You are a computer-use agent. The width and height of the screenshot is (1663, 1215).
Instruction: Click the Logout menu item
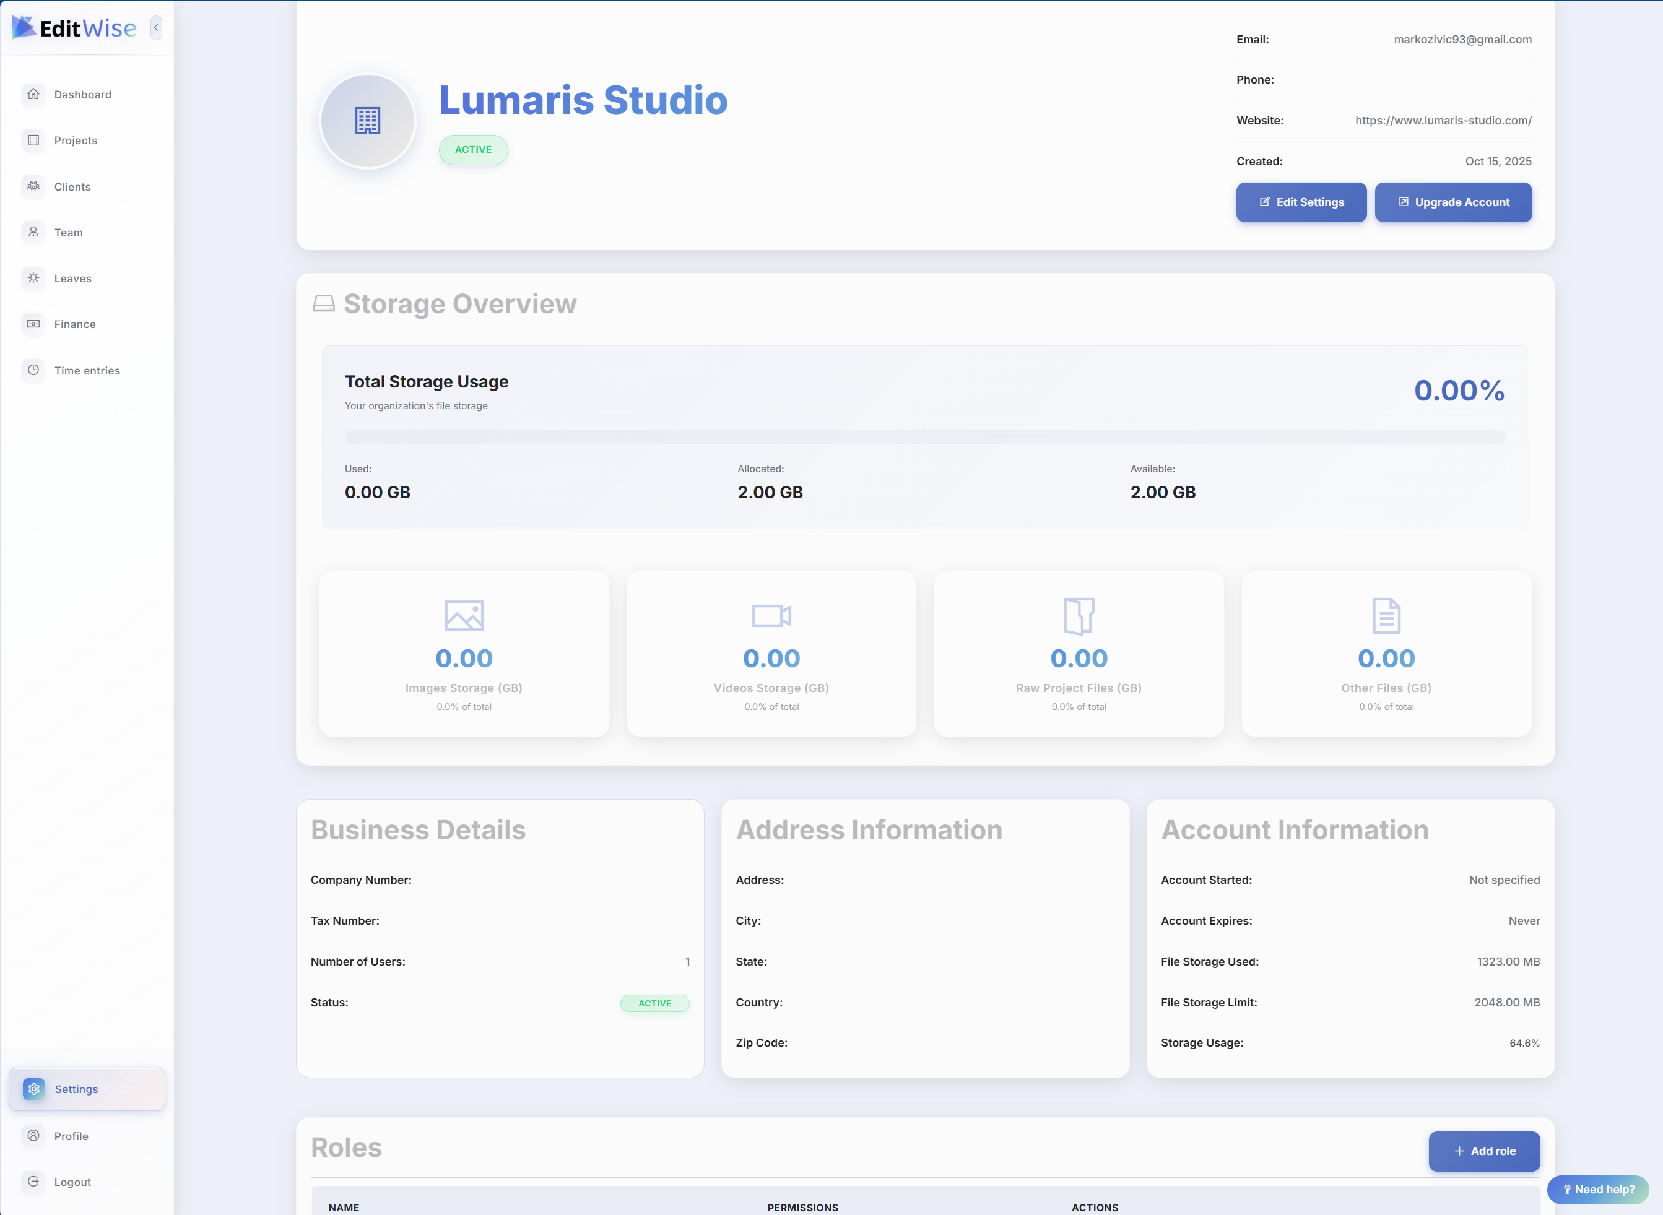72,1182
